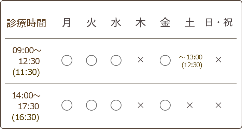The width and height of the screenshot is (243, 132).
Task: Click the Thursday afternoon cross mark
Action: [141, 105]
